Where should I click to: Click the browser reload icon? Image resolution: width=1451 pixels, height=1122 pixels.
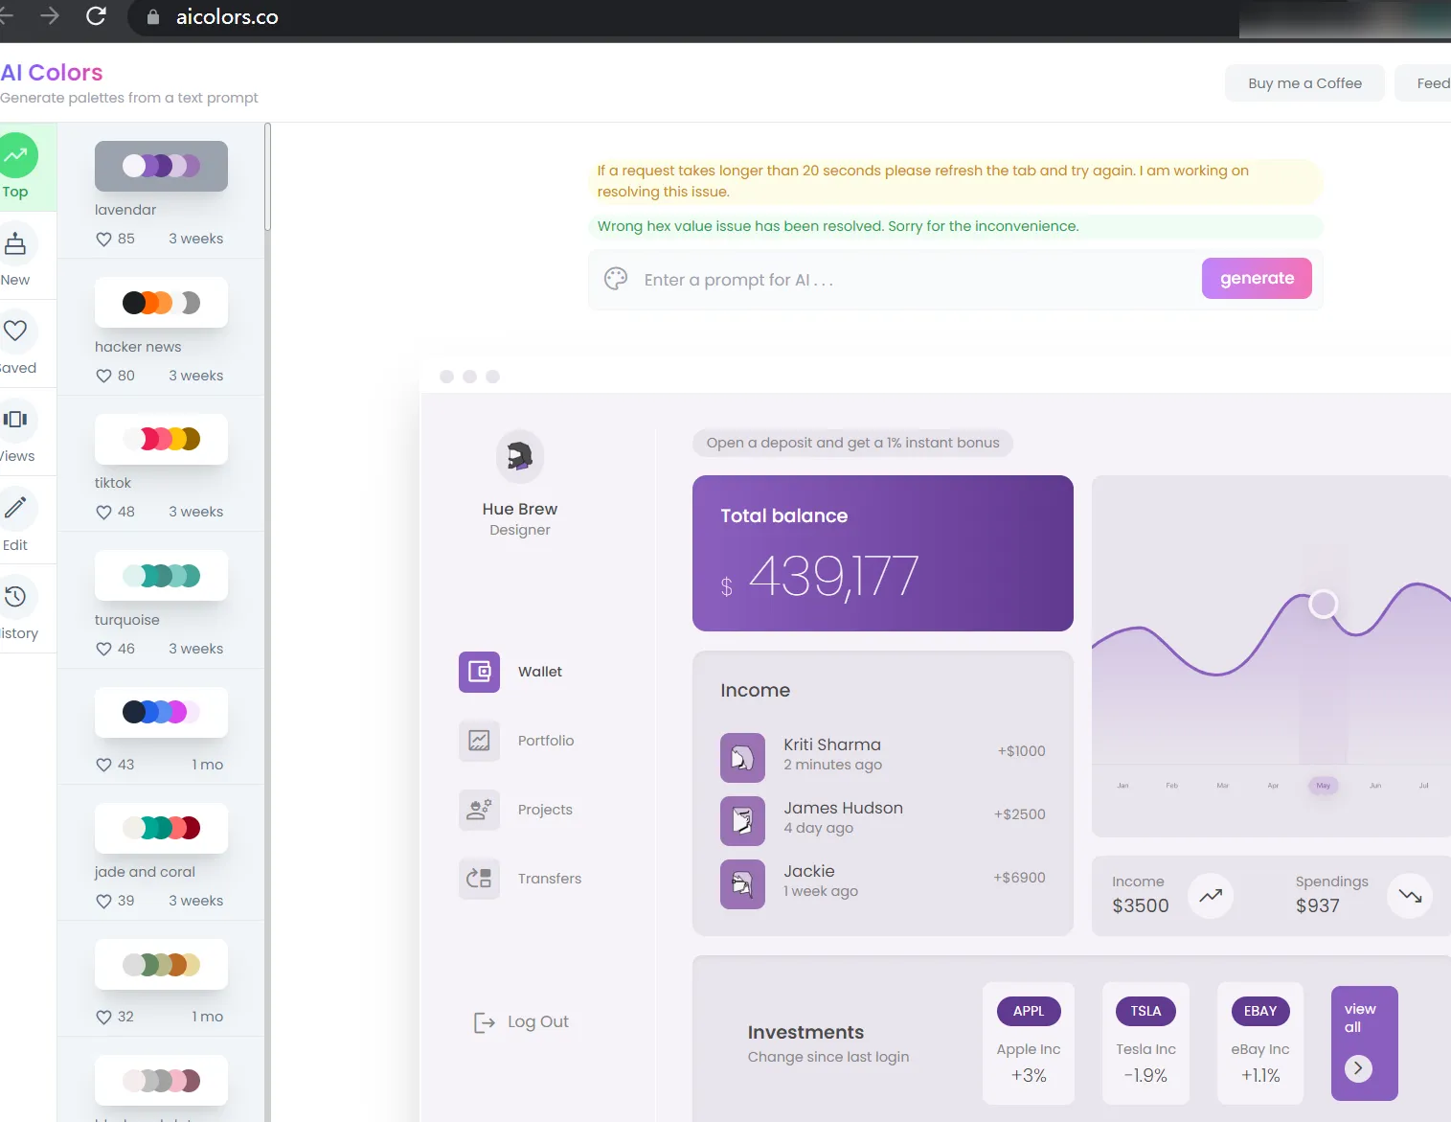click(x=96, y=16)
